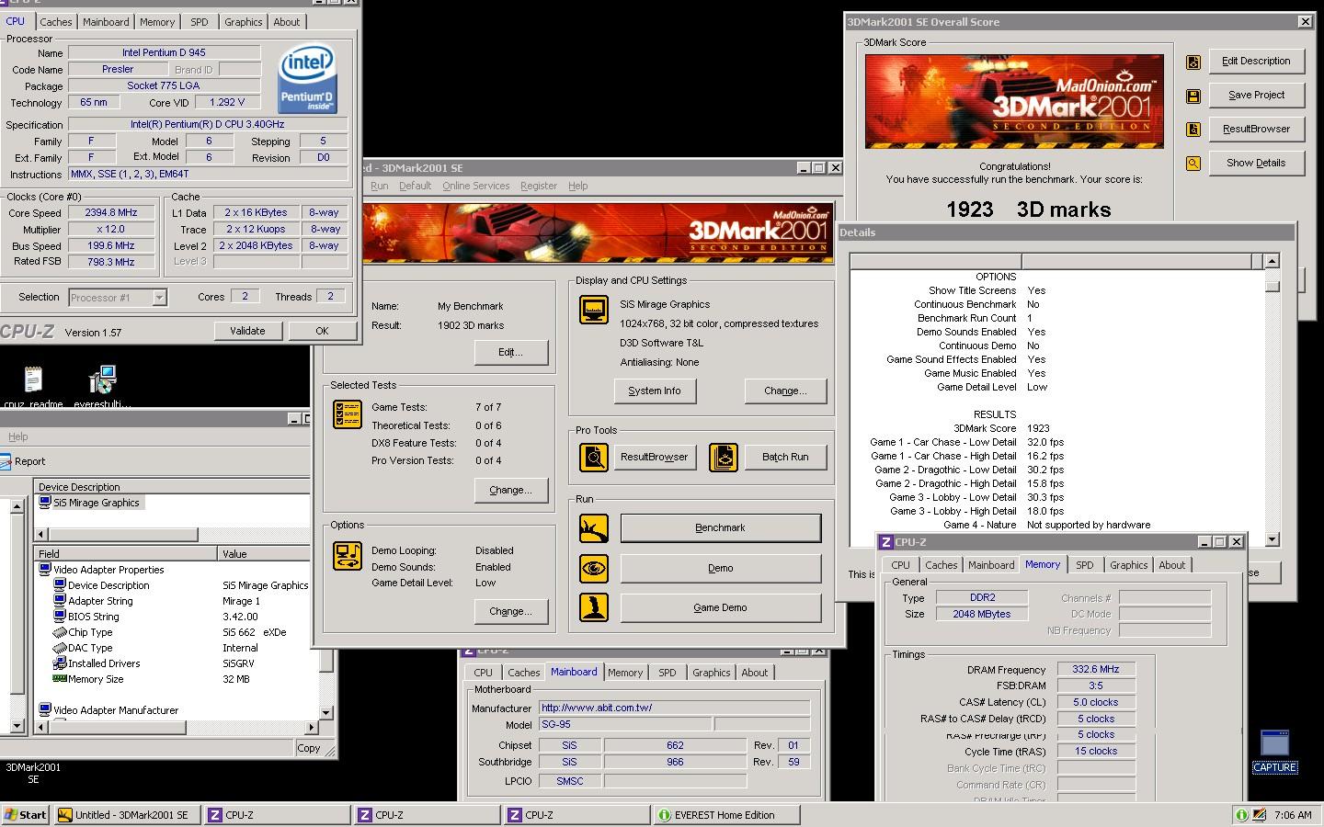Click Intel Pentium D logo in CPU-Z

pyautogui.click(x=307, y=79)
